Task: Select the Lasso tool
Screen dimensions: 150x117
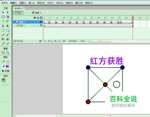Action: point(7,21)
